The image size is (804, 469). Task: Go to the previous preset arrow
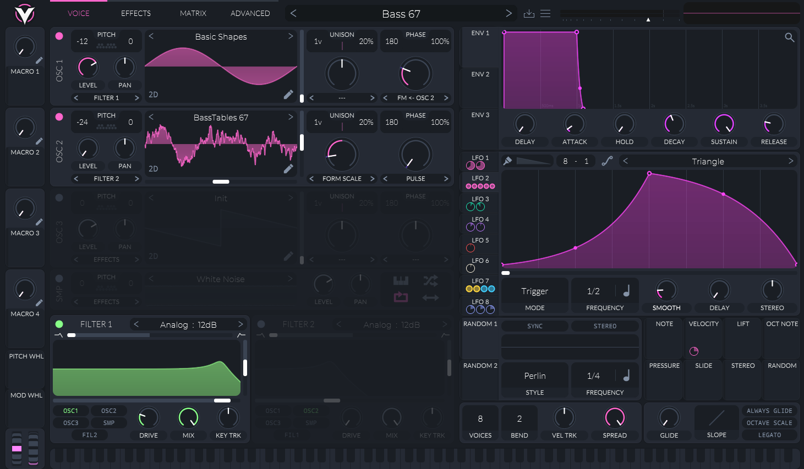click(293, 14)
